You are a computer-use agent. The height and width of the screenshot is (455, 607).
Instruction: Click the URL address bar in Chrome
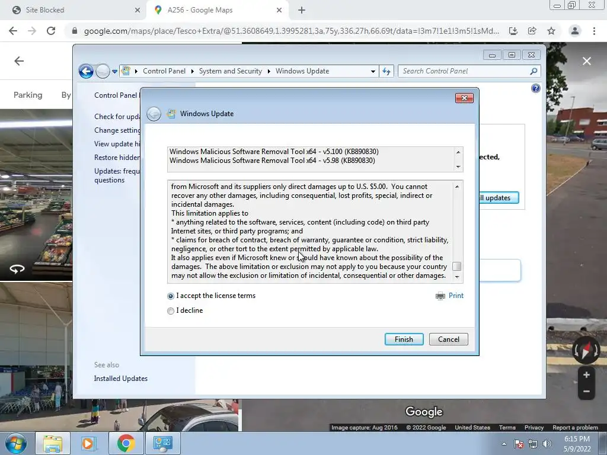290,31
